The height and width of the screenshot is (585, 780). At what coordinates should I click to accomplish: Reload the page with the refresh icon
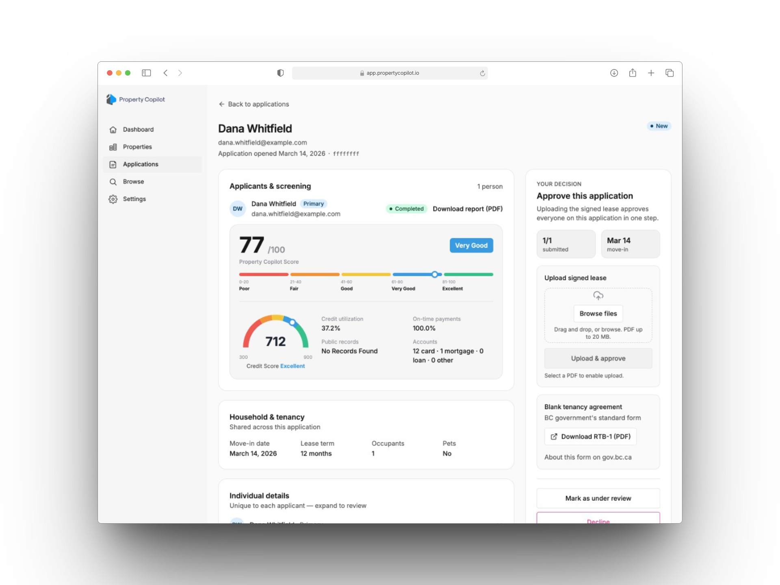point(482,73)
